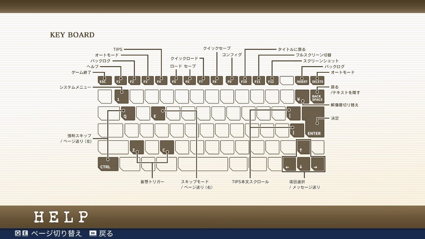Click the オートモード label above F3

[107, 55]
